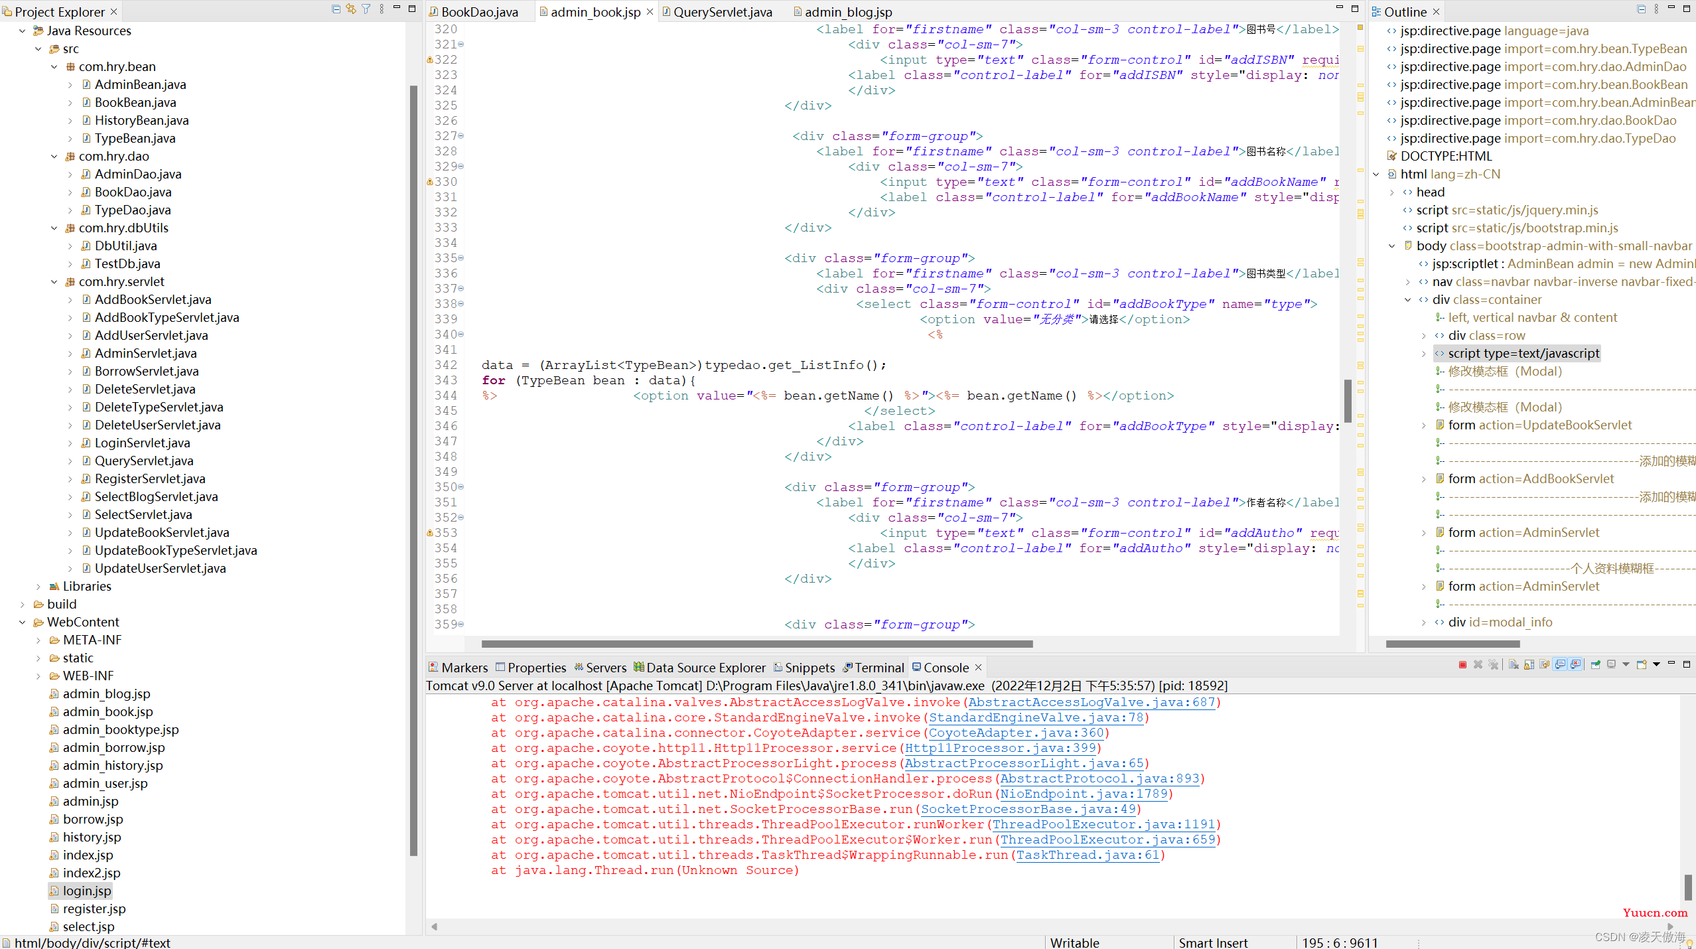This screenshot has height=949, width=1696.
Task: Open the Data Source Explorer tab
Action: pyautogui.click(x=699, y=668)
